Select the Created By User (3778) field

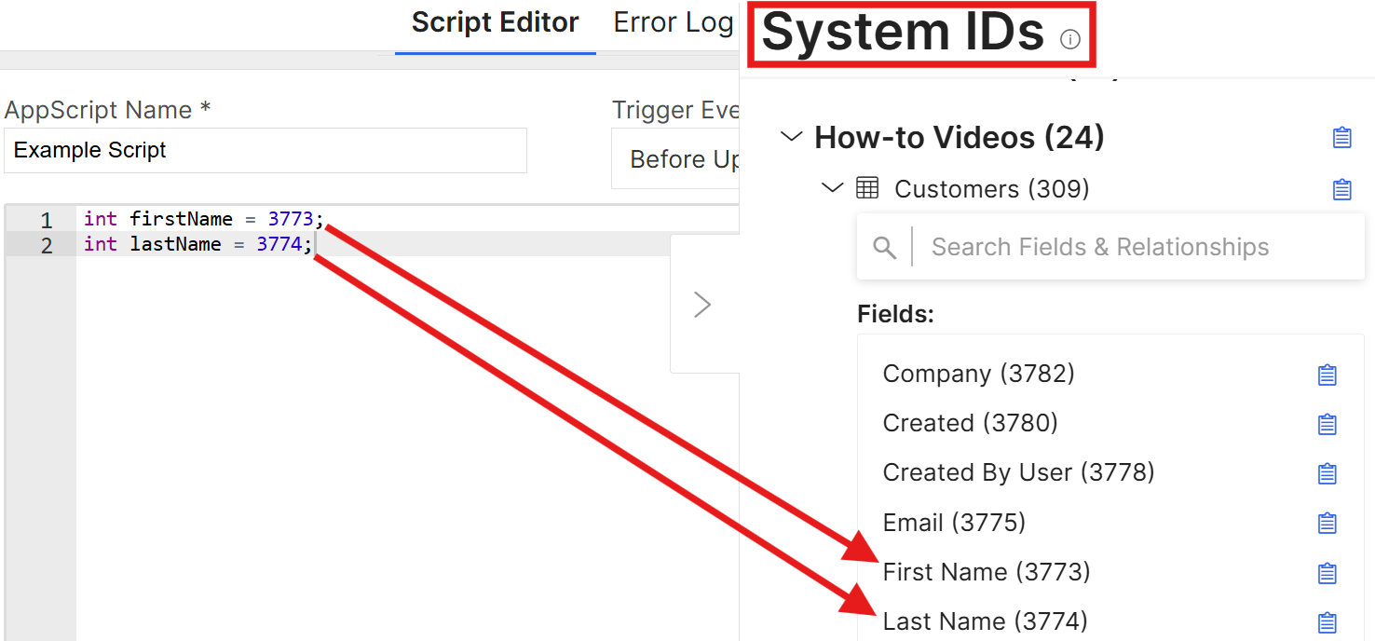tap(1019, 472)
